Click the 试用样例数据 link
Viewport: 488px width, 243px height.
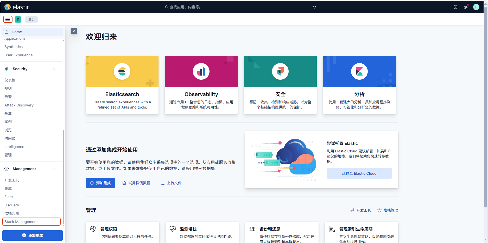[136, 183]
